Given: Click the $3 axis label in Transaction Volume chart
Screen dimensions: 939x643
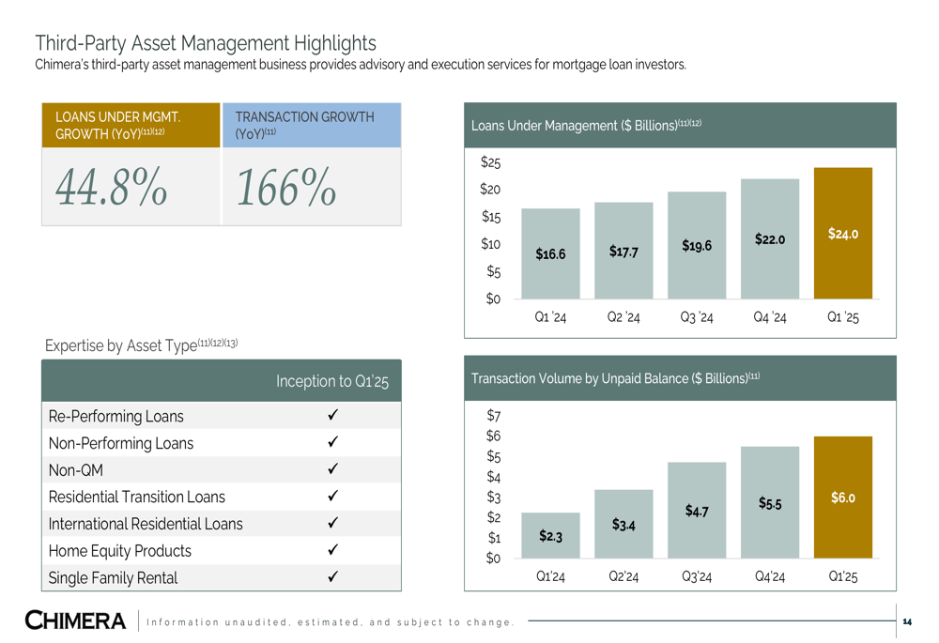Looking at the screenshot, I should pyautogui.click(x=494, y=498).
